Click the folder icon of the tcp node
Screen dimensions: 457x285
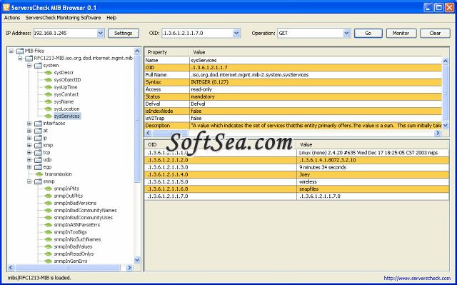(38, 152)
